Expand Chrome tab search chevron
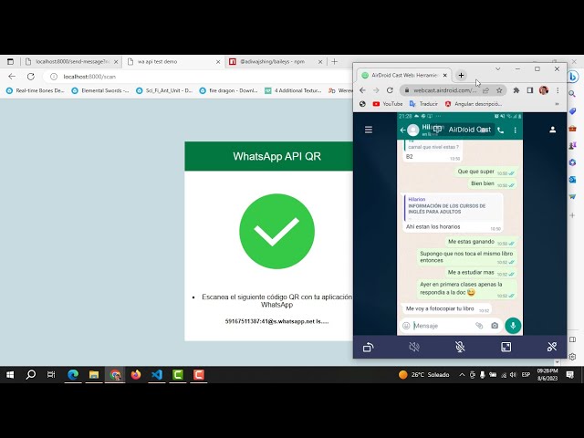This screenshot has width=584, height=438. (x=497, y=69)
